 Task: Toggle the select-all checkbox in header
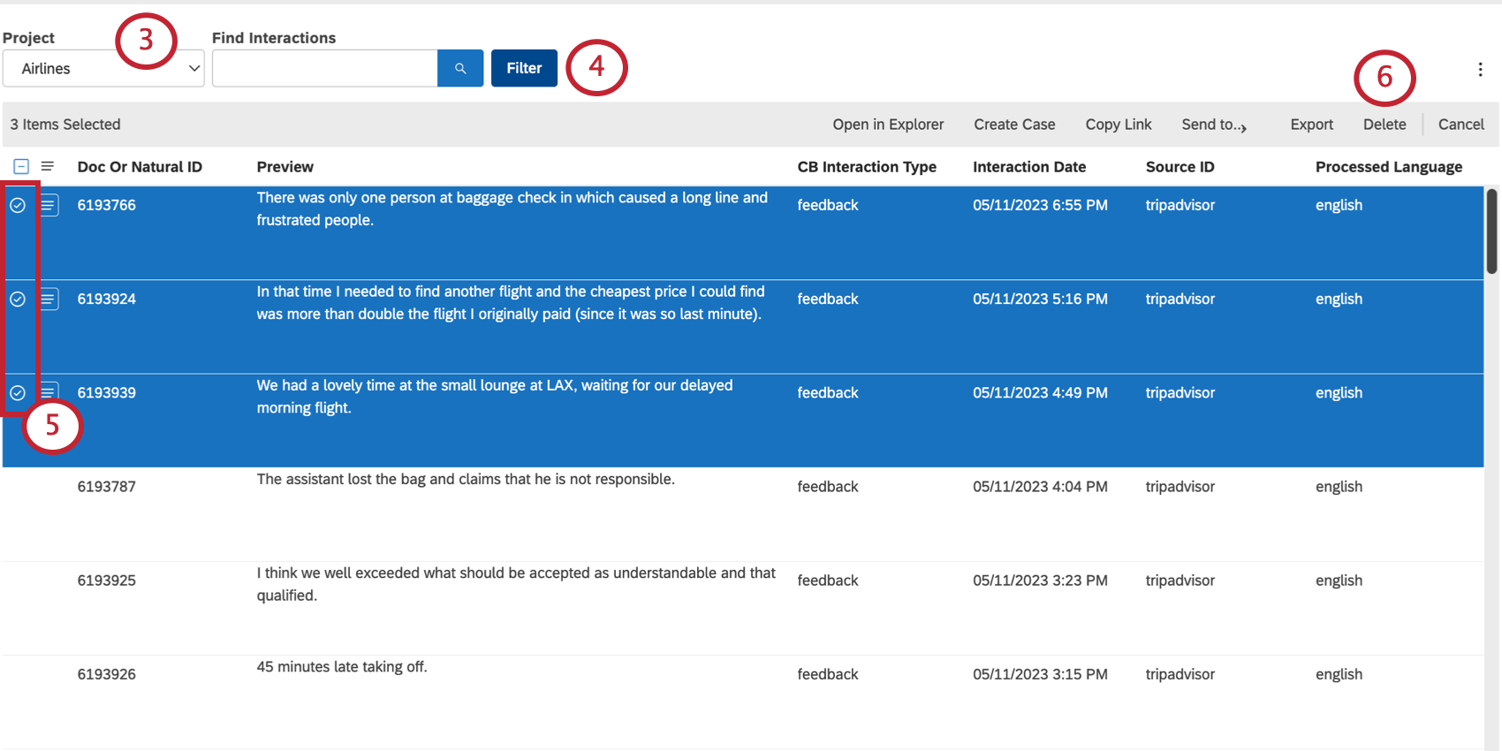pos(21,166)
